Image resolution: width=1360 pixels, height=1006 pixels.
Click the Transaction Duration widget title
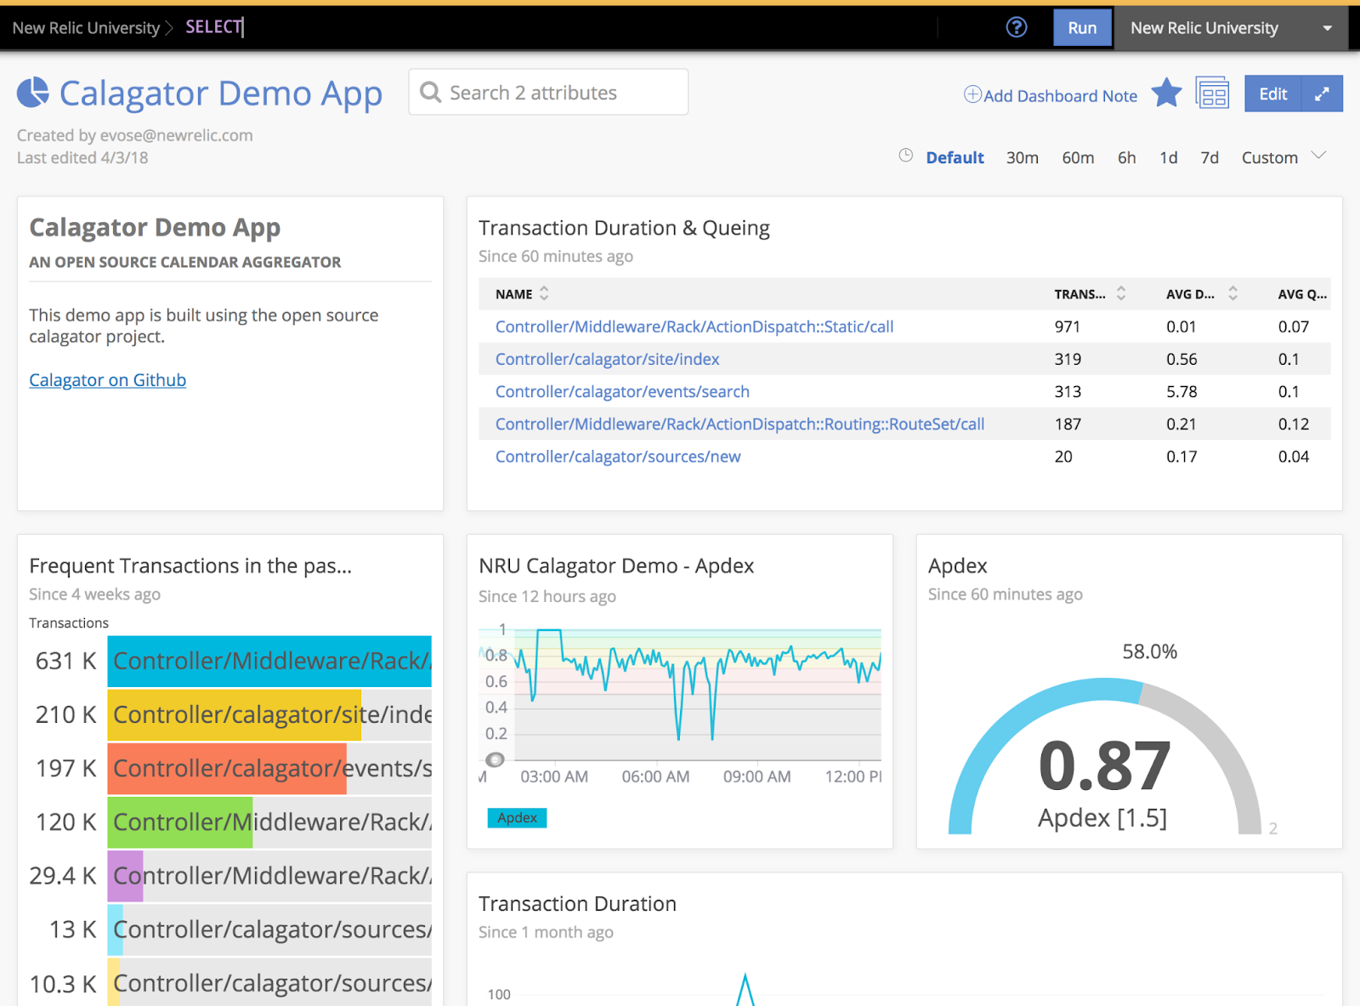577,903
